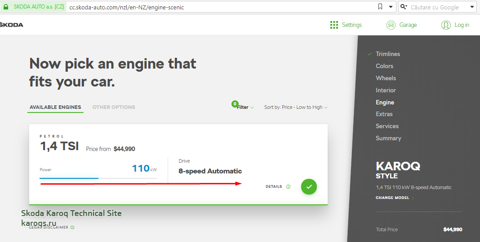Click the KAROQ model name
This screenshot has width=480, height=242.
(398, 166)
